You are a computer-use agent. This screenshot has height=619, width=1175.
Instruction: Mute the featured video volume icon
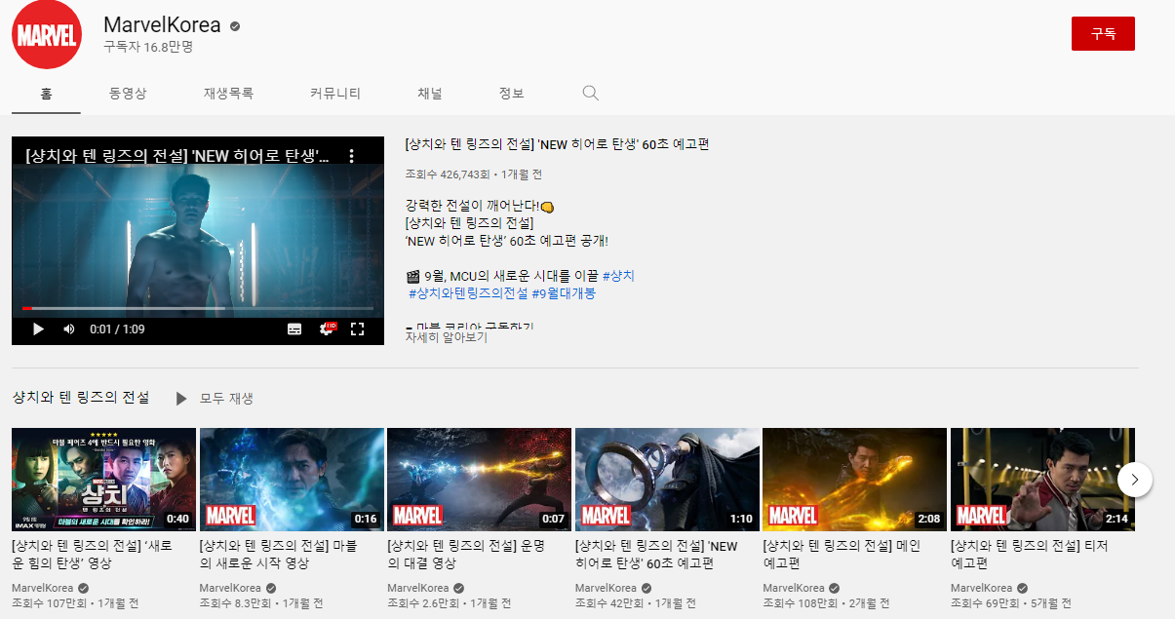click(x=69, y=329)
